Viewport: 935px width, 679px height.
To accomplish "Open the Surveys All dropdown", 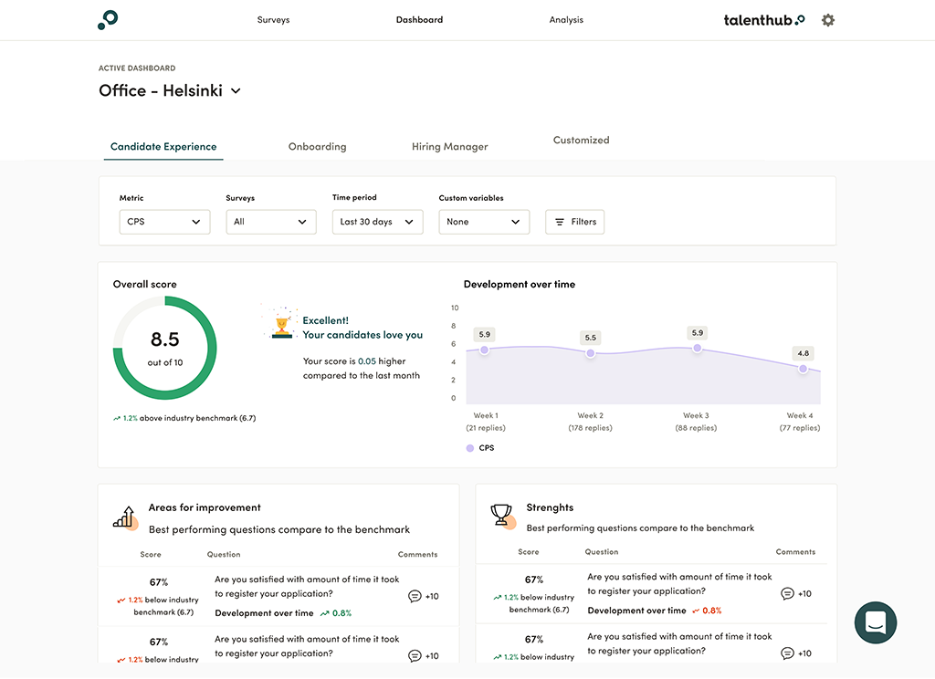I will (x=271, y=222).
